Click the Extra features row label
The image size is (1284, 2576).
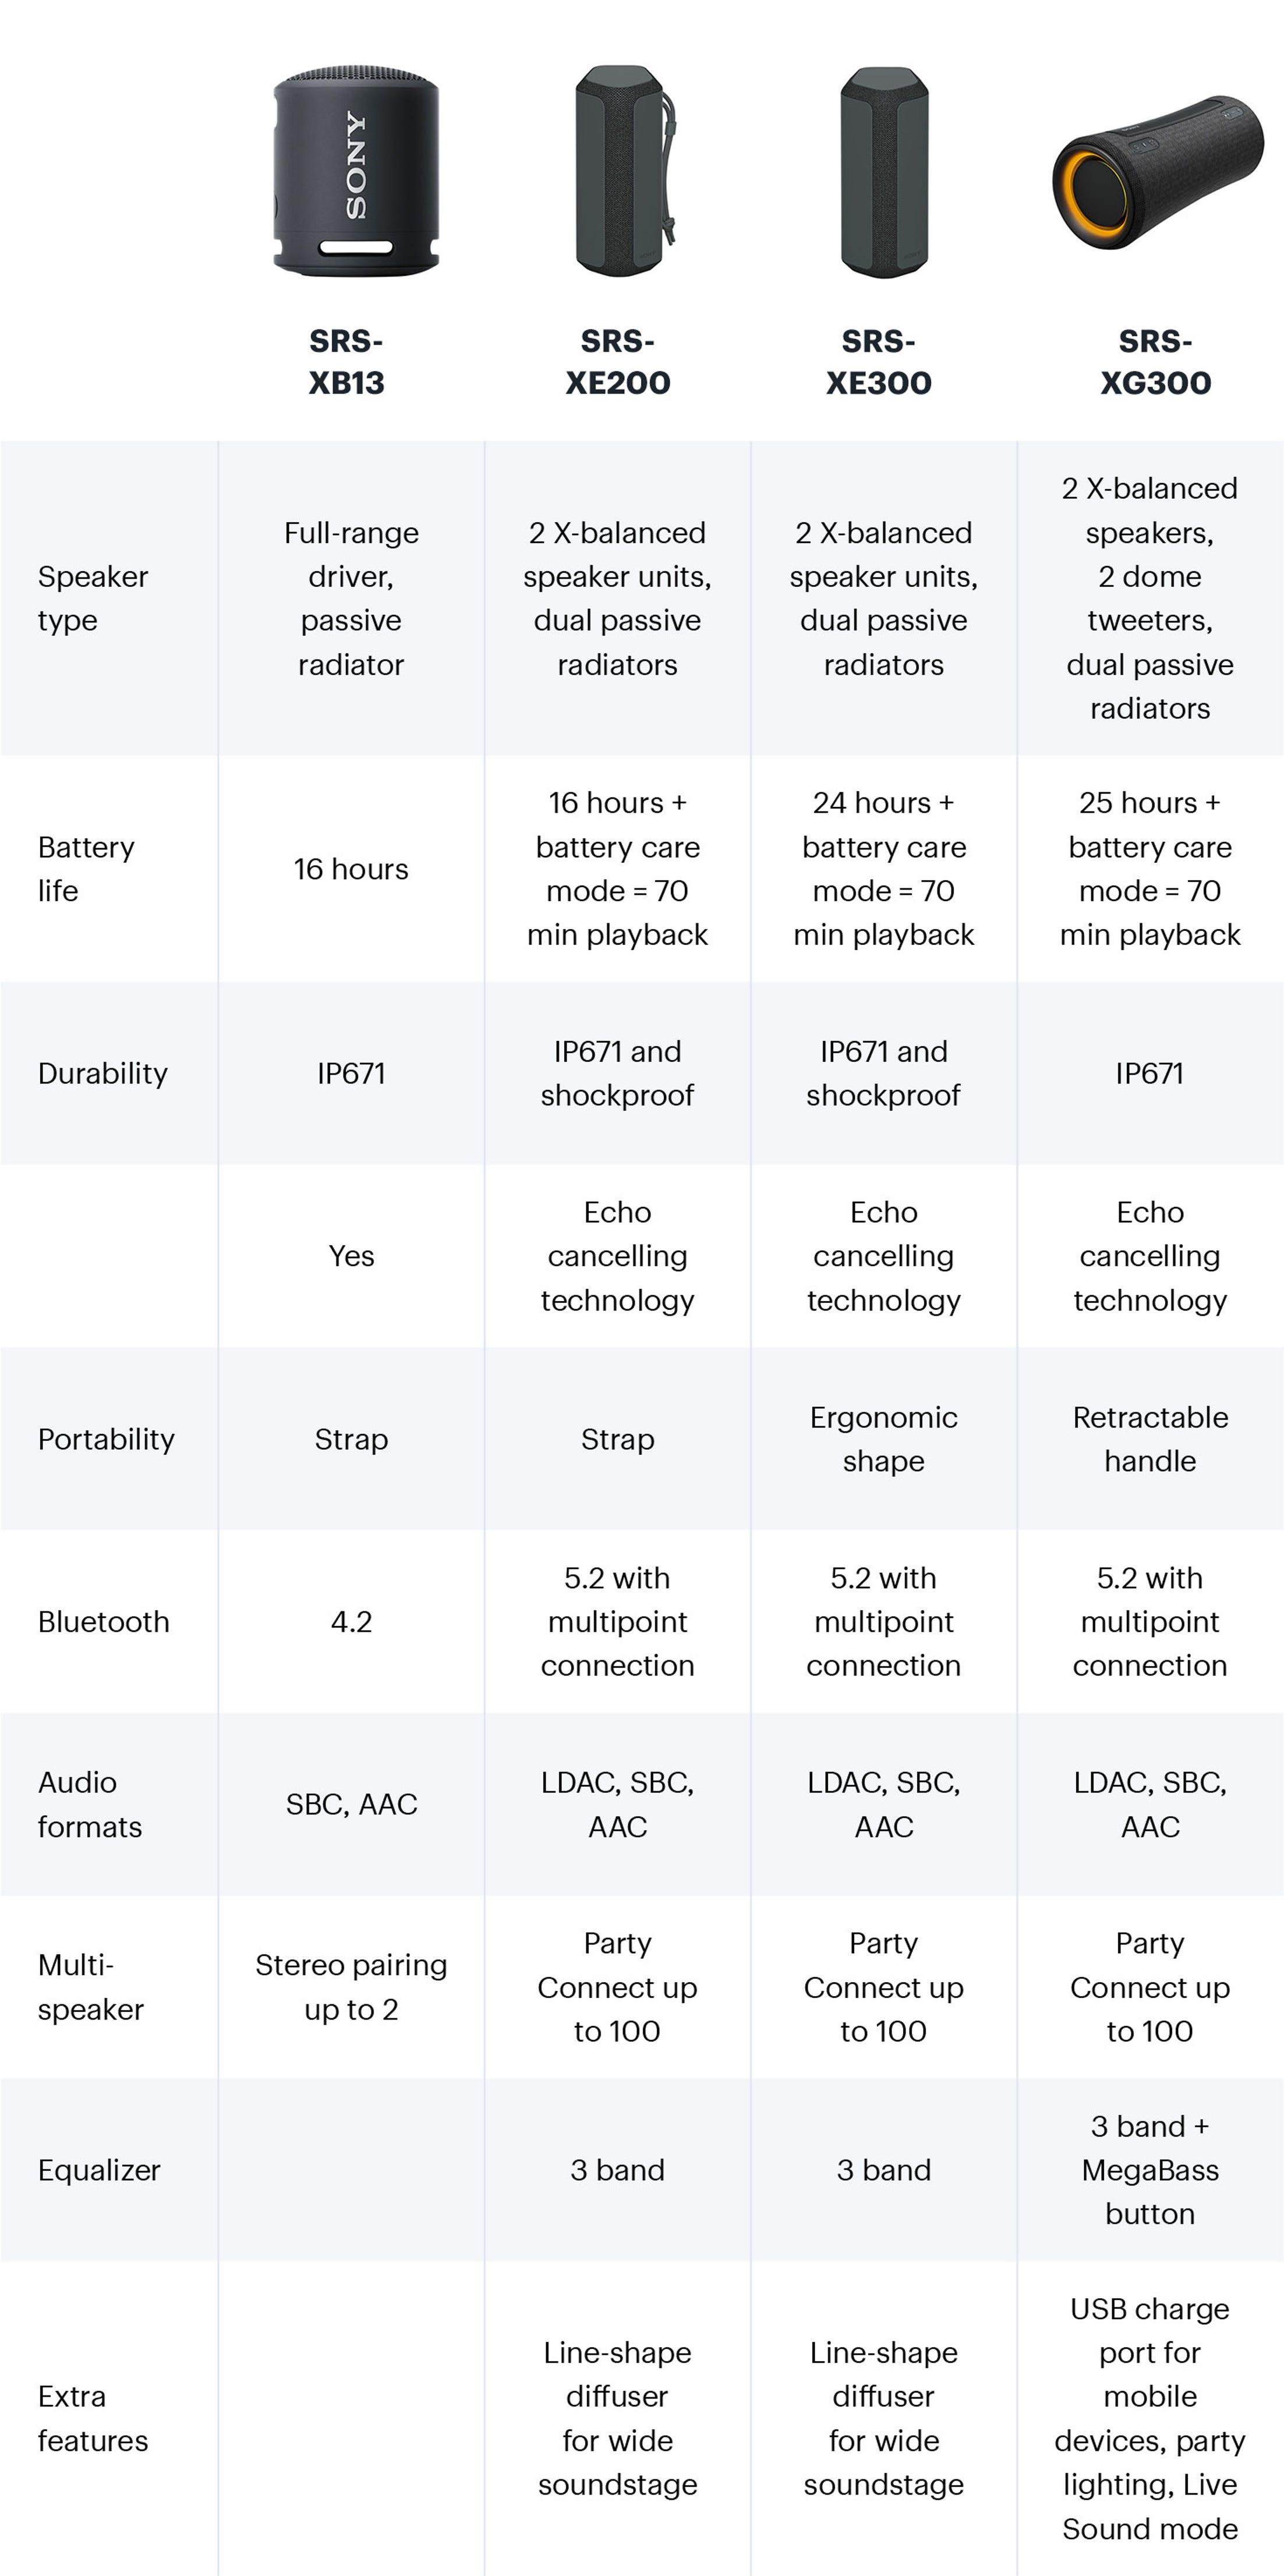point(93,2418)
